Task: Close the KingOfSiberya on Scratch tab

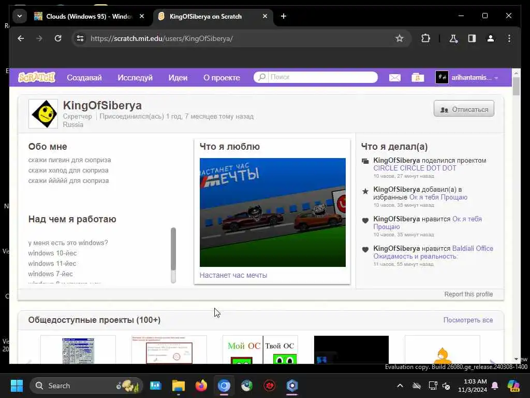Action: pyautogui.click(x=265, y=16)
